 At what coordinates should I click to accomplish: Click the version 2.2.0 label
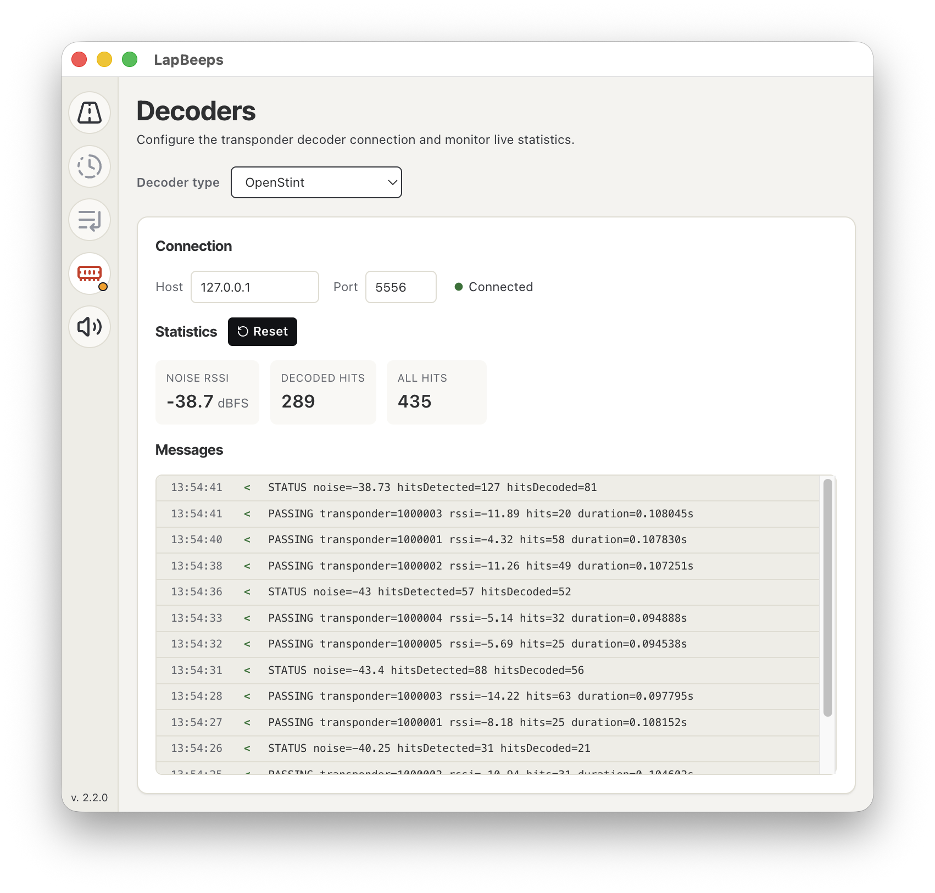tap(90, 797)
